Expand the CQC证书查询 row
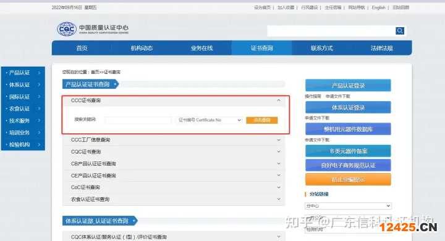Viewport: 445px width, 241px height. [x=174, y=152]
